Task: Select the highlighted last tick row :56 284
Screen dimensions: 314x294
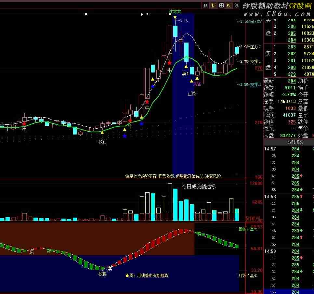Action: [289, 292]
